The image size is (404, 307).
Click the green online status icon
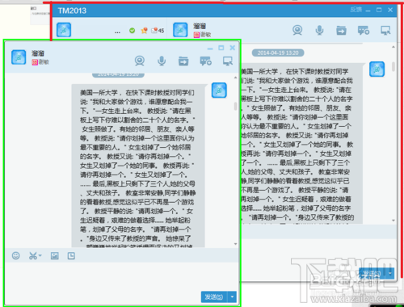[x=132, y=31]
